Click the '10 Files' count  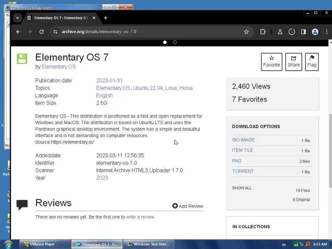(302, 191)
